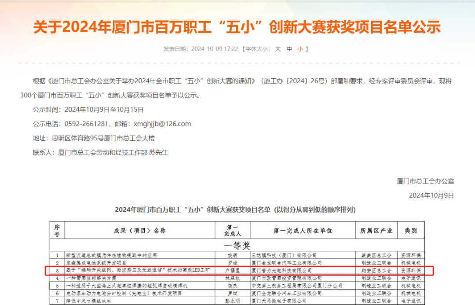
Task: Click the email address xmghjjb@126.com
Action: (x=163, y=124)
